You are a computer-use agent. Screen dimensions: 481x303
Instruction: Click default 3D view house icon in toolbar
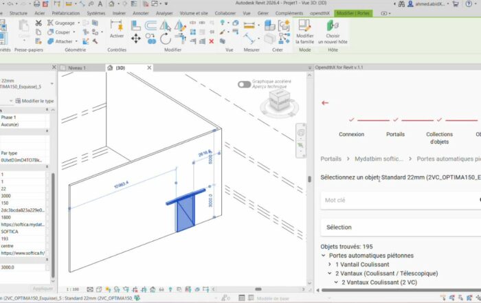coord(111,4)
